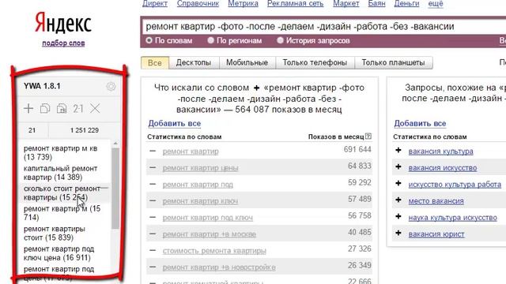Clear YWA list with X icon
The height and width of the screenshot is (284, 506).
coord(95,109)
